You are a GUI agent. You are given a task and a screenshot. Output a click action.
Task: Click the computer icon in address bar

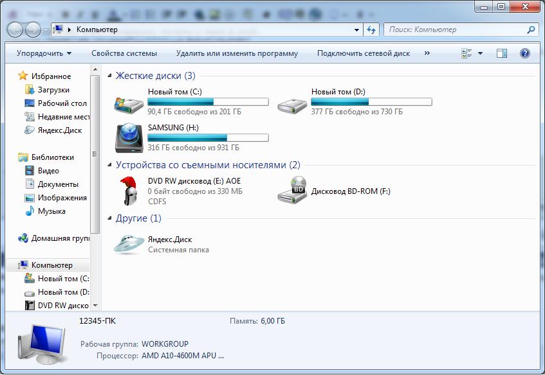[x=58, y=30]
